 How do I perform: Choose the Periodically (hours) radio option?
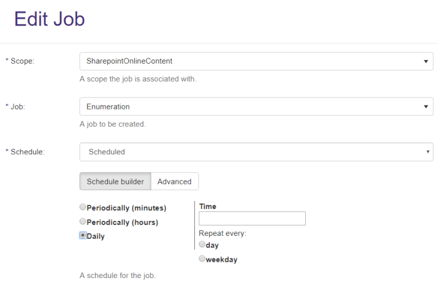point(83,221)
